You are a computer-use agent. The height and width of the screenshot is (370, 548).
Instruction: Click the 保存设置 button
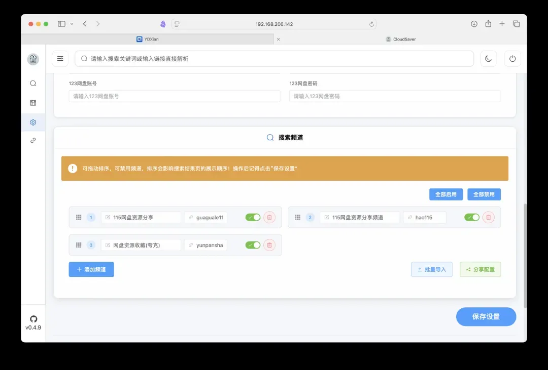coord(486,316)
